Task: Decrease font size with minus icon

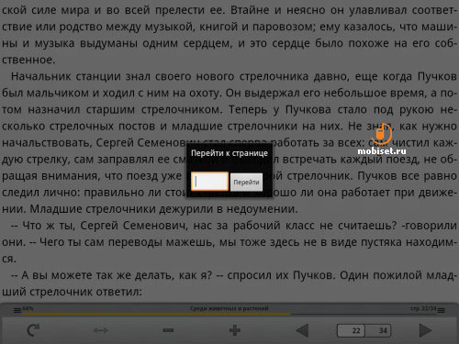Action: pyautogui.click(x=168, y=330)
